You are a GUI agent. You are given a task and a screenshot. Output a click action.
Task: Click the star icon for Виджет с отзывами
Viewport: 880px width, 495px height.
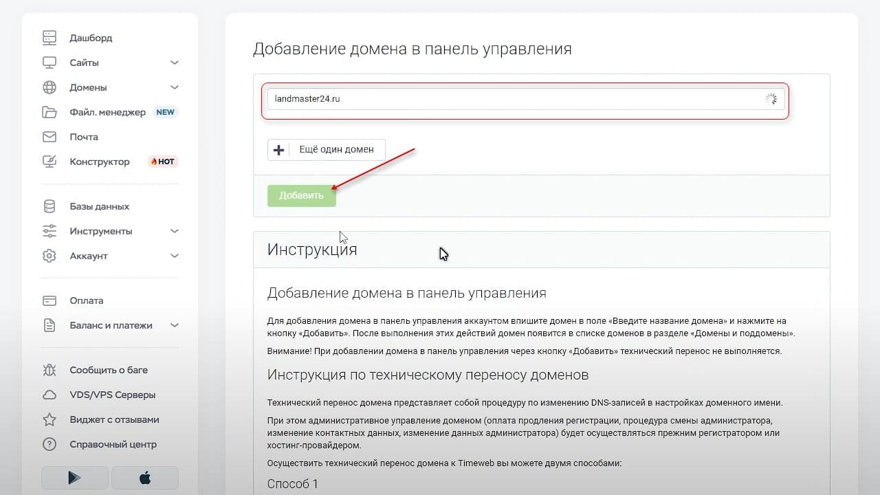coord(49,419)
